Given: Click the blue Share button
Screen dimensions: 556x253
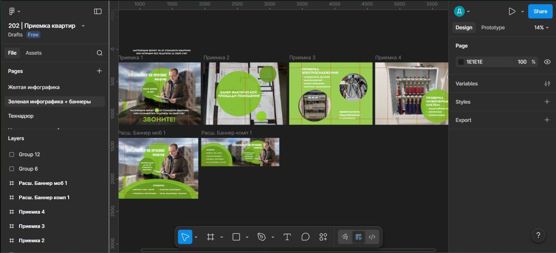Looking at the screenshot, I should [x=540, y=11].
